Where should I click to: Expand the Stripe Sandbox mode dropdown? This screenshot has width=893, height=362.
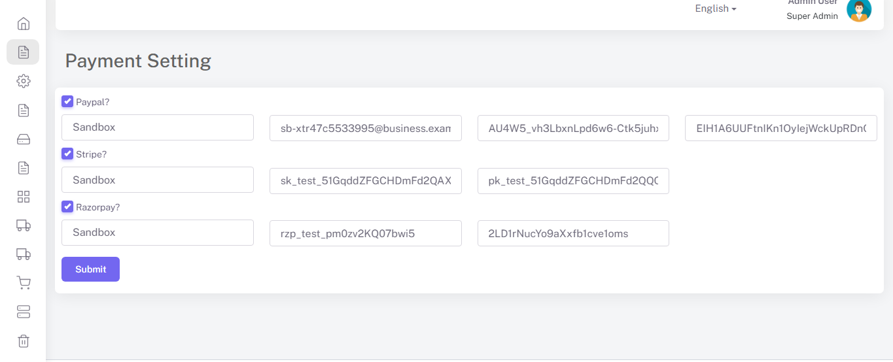tap(157, 180)
